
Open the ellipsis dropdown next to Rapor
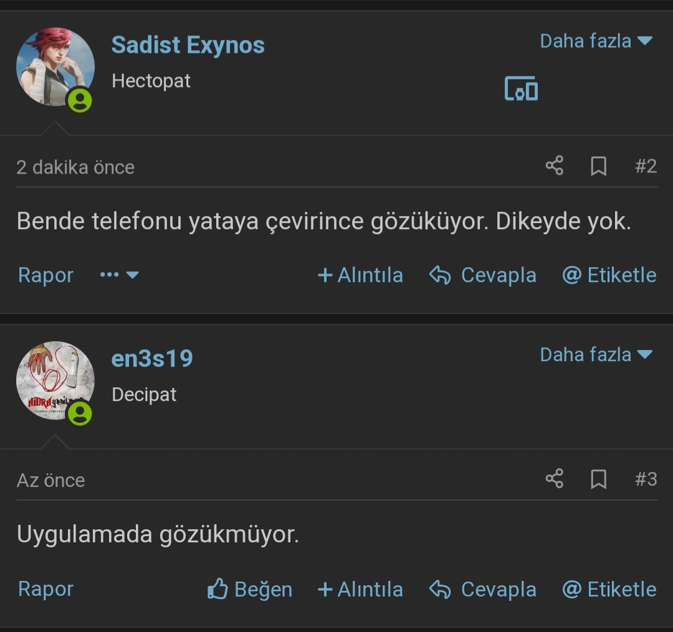point(118,276)
